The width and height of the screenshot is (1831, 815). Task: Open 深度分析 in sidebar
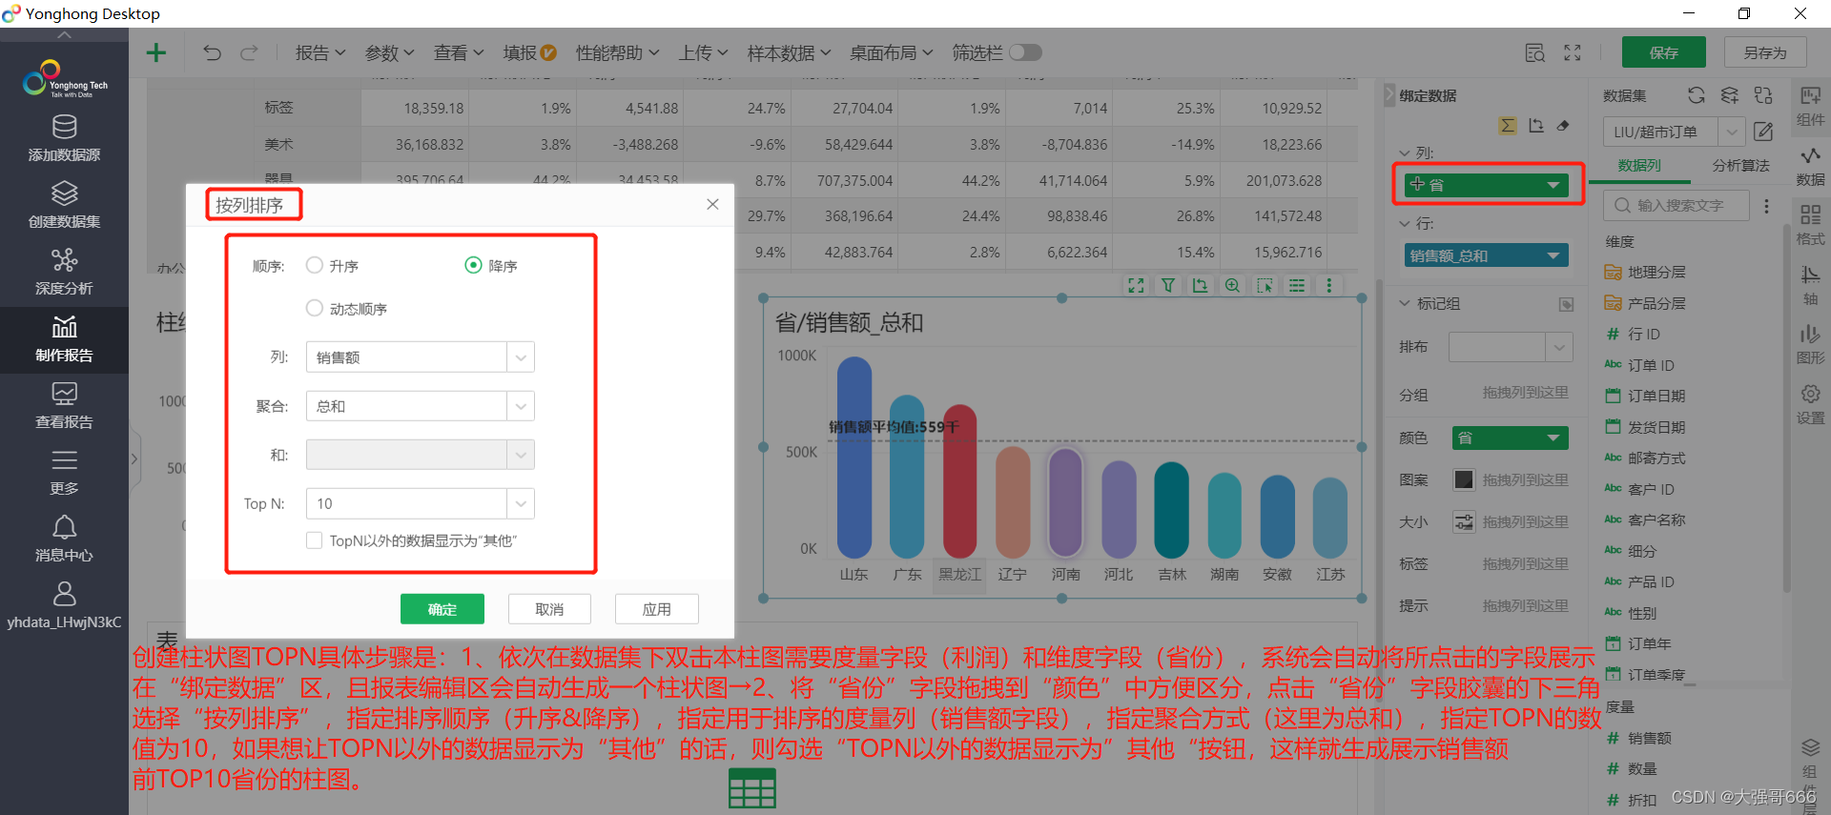tap(64, 272)
